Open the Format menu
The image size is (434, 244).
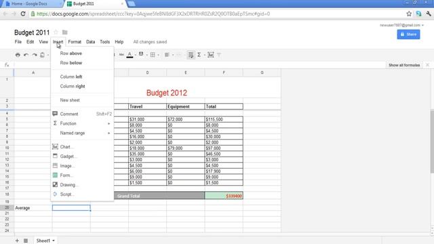[75, 42]
